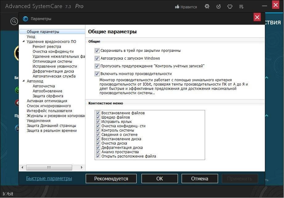Open Автоматическая служба settings
284x198 pixels.
point(54,76)
